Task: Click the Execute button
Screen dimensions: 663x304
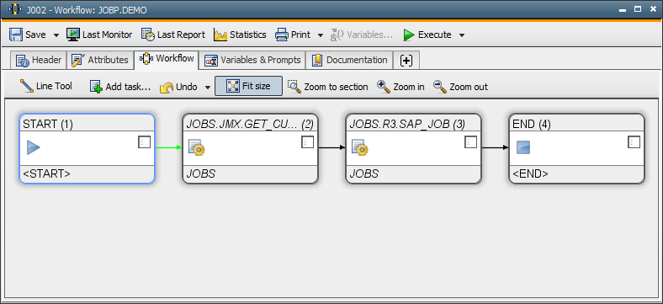Action: pyautogui.click(x=427, y=35)
